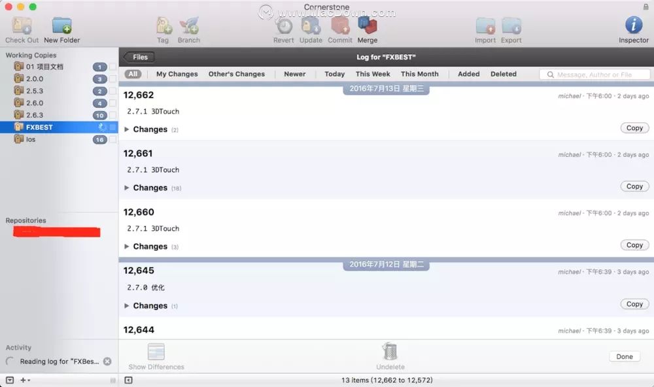
Task: Click the Import toolbar icon
Action: tap(485, 26)
